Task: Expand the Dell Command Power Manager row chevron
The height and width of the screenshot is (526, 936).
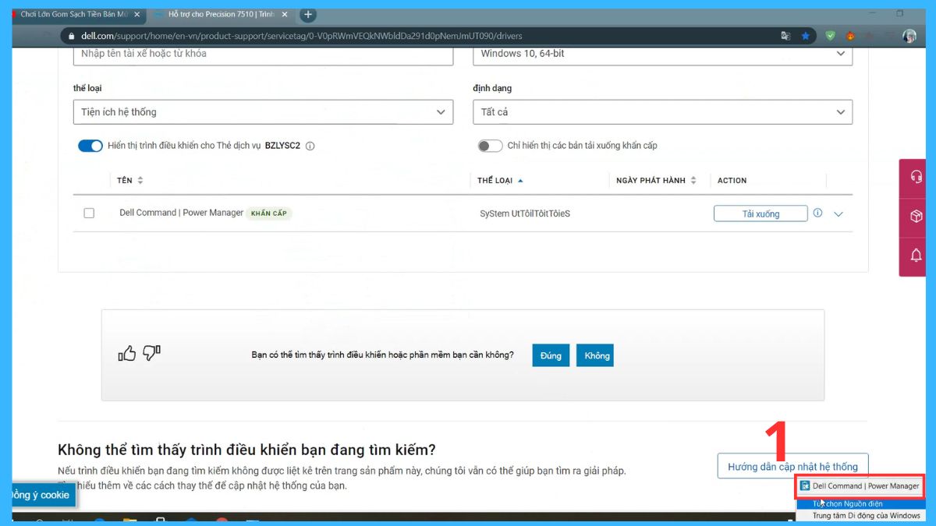Action: (838, 214)
